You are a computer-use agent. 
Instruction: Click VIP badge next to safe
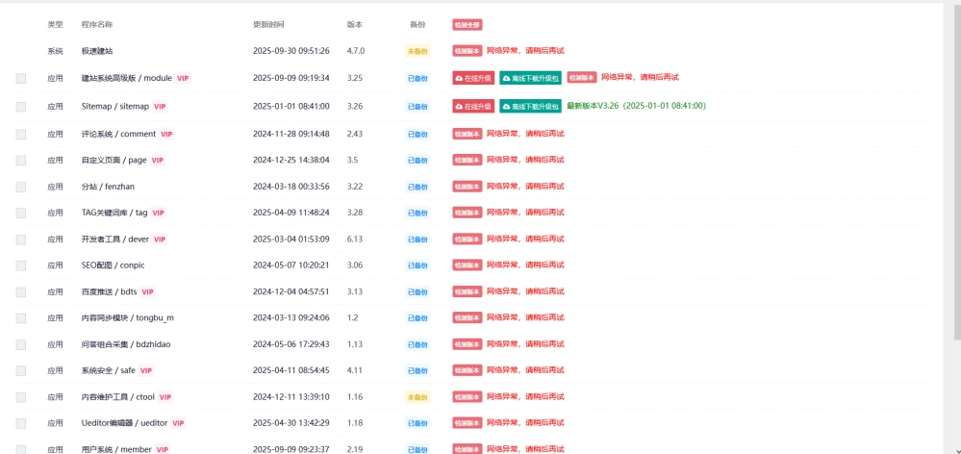click(147, 370)
